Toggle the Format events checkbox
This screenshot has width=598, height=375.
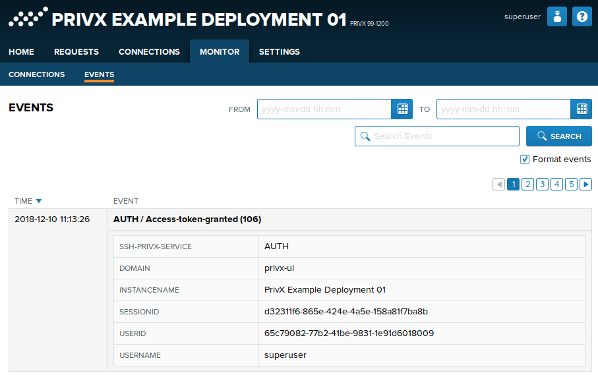[525, 159]
